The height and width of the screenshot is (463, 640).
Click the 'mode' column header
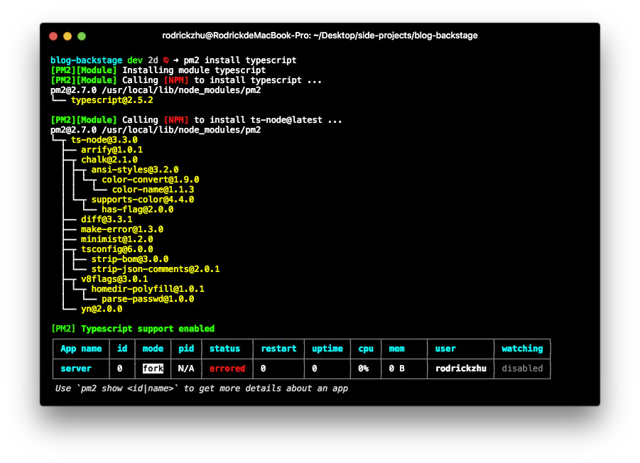pyautogui.click(x=153, y=349)
